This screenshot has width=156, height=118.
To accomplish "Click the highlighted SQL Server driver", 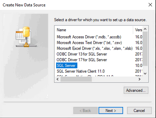I will pyautogui.click(x=67, y=66).
